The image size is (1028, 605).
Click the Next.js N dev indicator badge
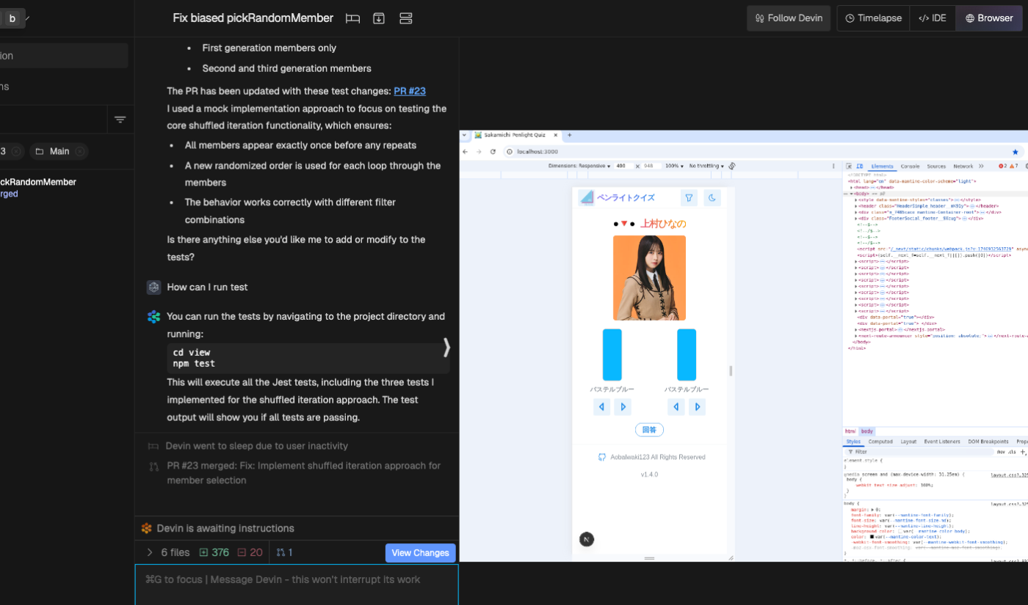(x=587, y=539)
